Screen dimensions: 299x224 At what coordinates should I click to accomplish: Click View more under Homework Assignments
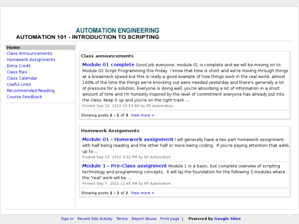click(x=142, y=193)
